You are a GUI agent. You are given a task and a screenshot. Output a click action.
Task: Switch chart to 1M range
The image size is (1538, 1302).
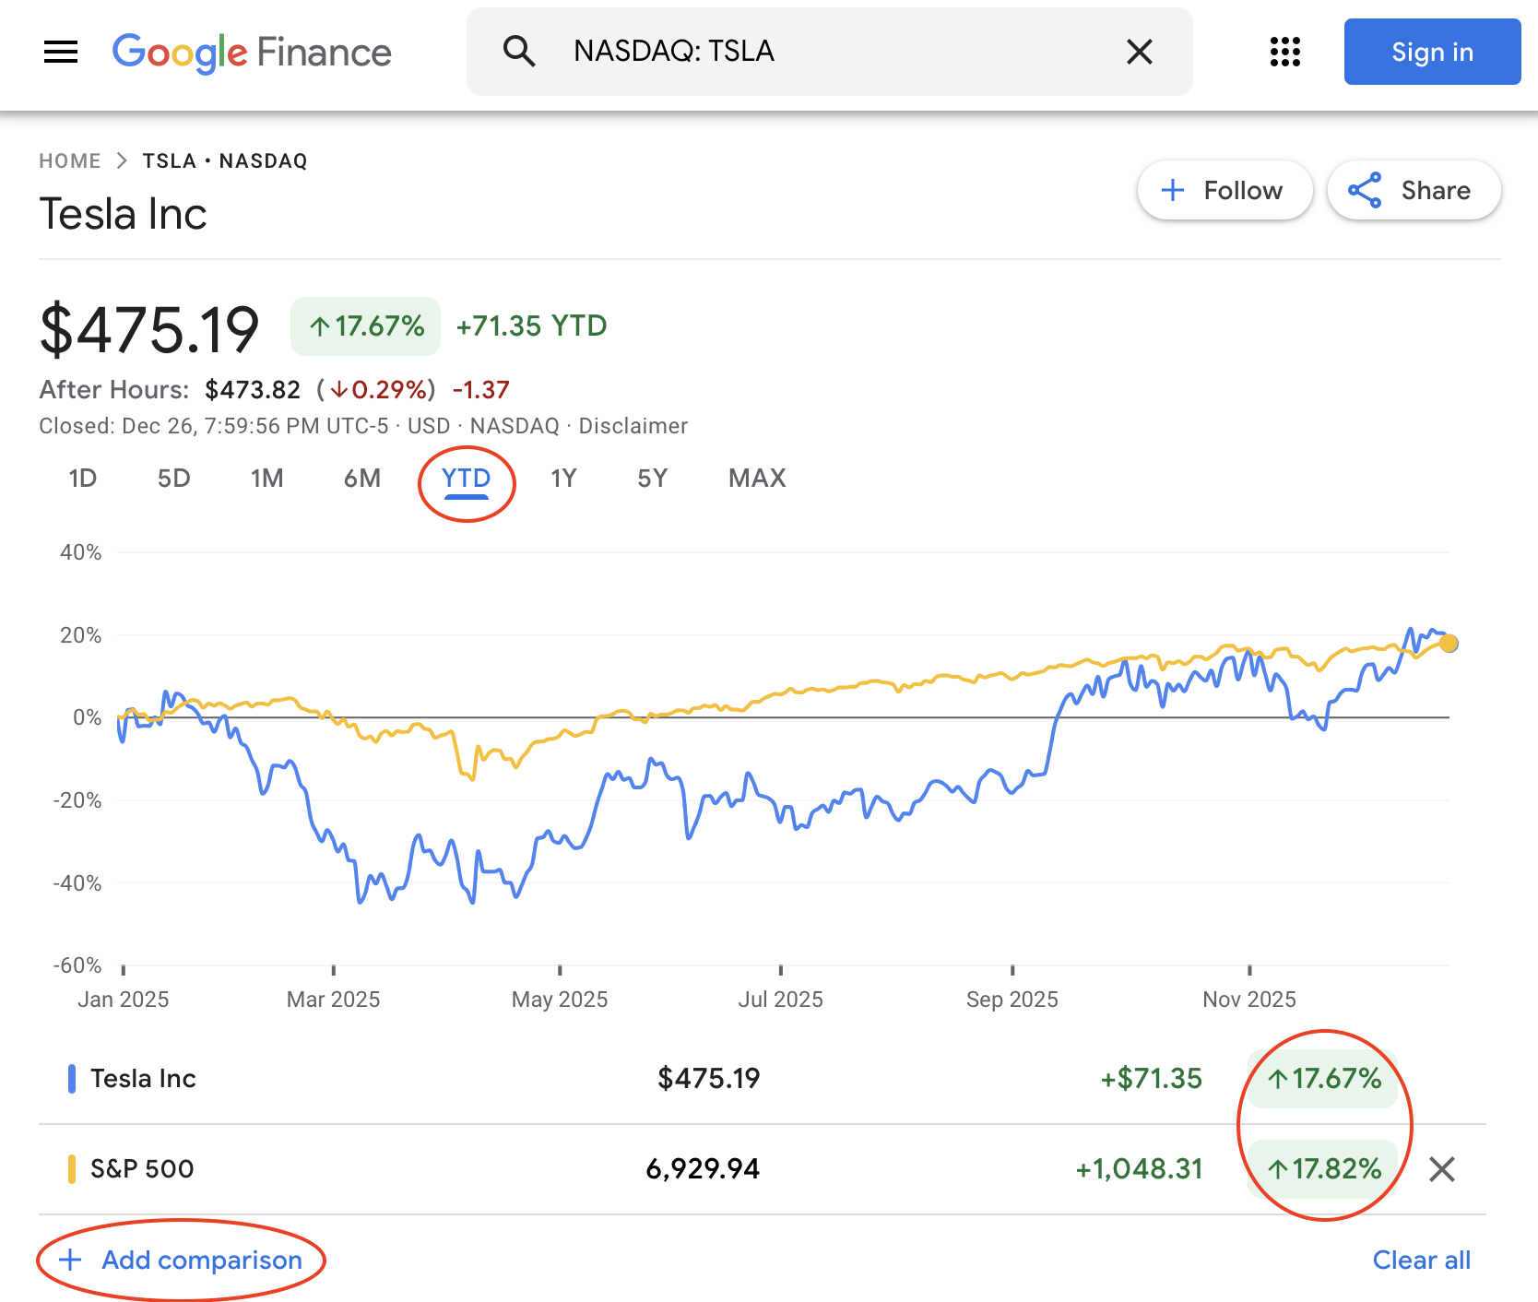pyautogui.click(x=266, y=479)
